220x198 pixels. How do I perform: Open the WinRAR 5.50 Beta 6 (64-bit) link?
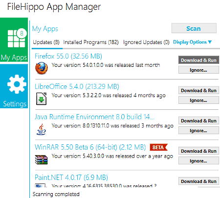coord(90,147)
